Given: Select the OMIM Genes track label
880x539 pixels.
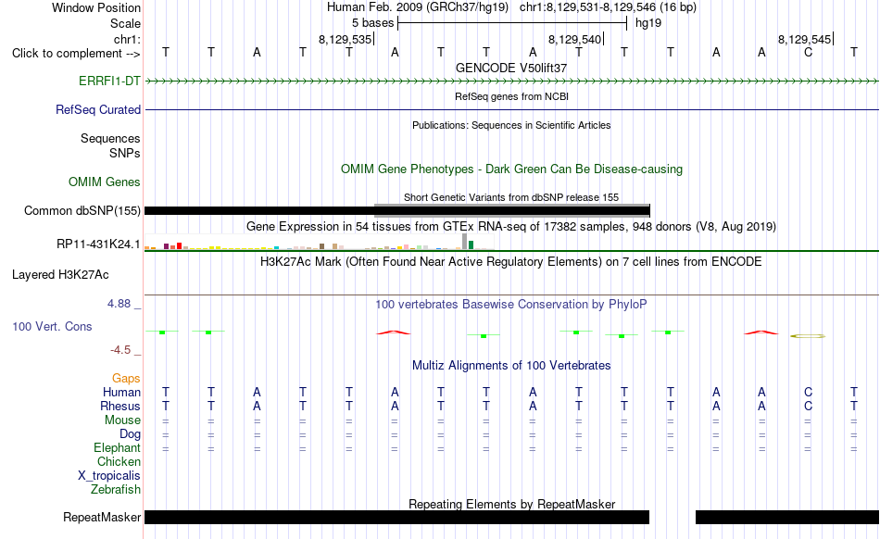Looking at the screenshot, I should coord(105,182).
